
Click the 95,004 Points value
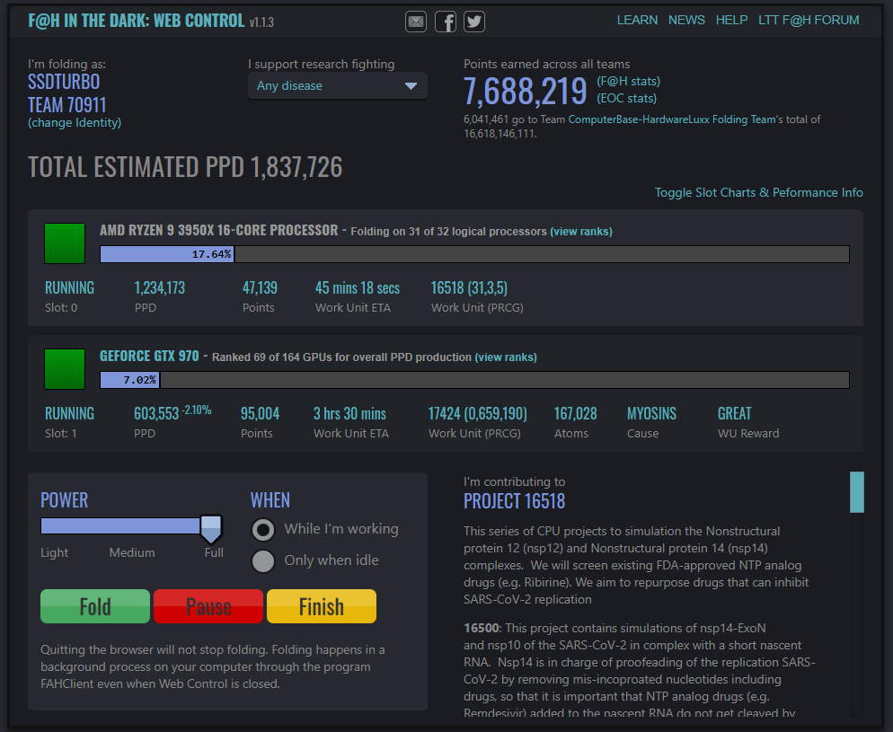click(260, 414)
